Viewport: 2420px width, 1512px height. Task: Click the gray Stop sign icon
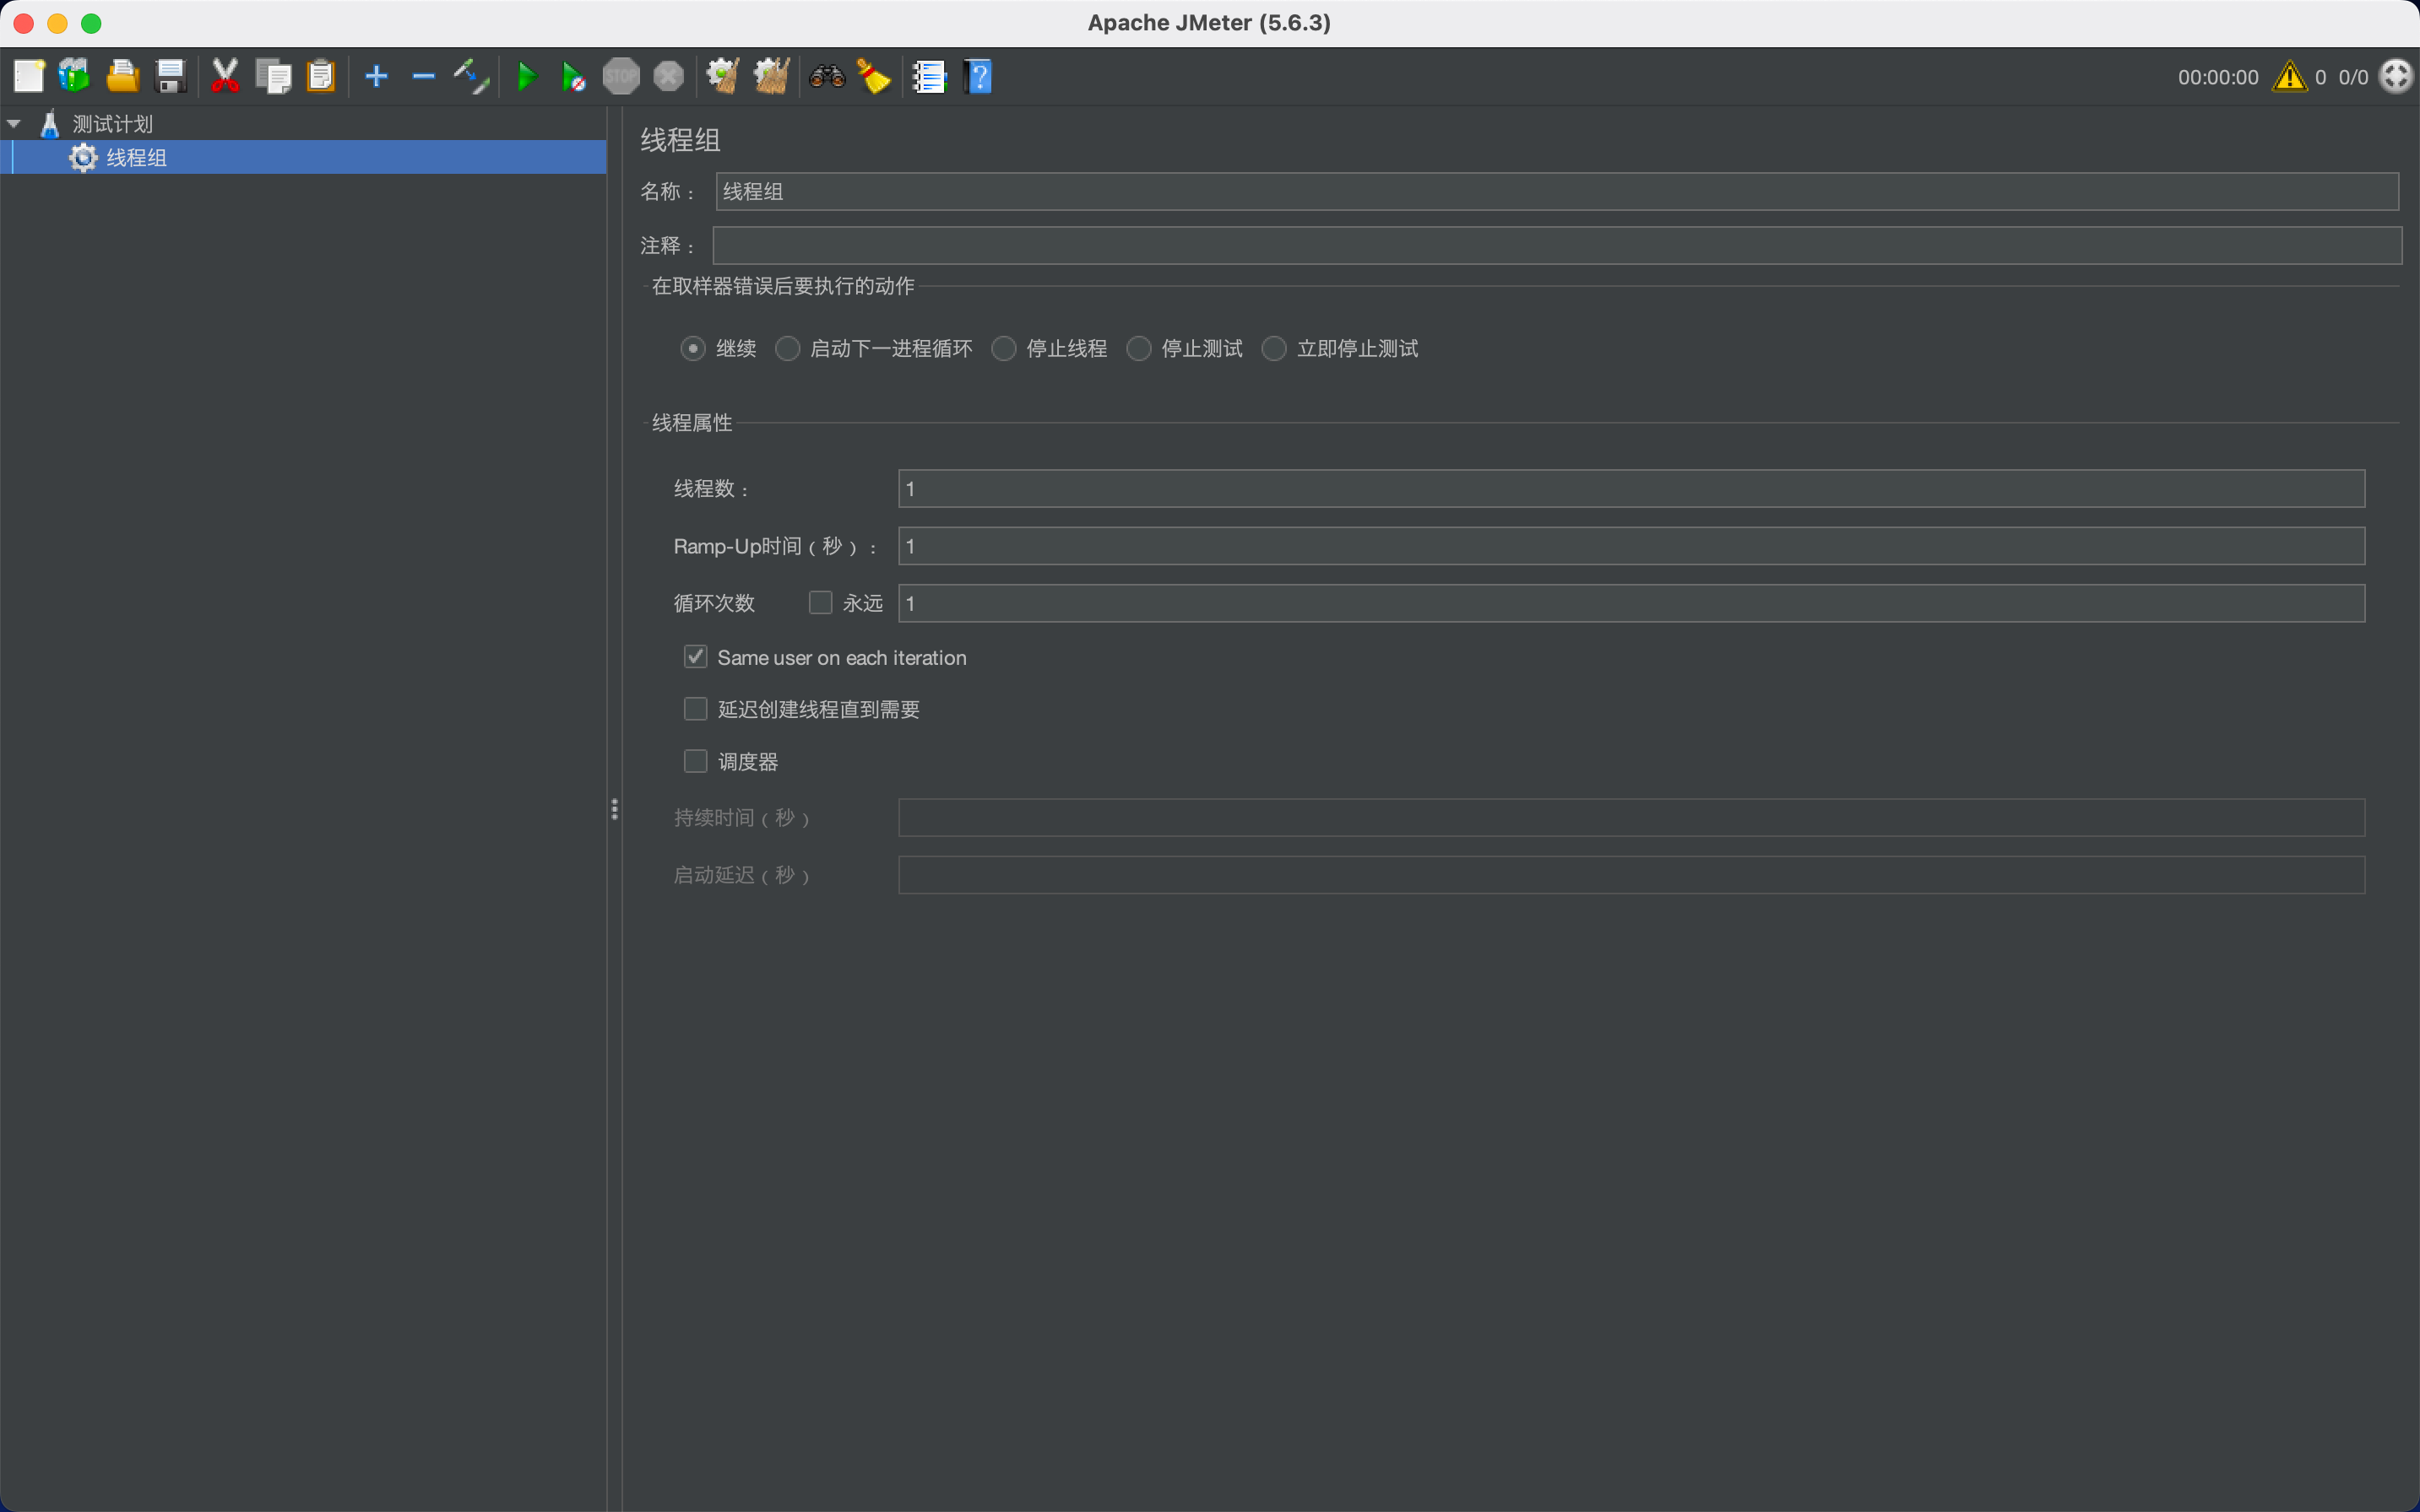(x=621, y=76)
